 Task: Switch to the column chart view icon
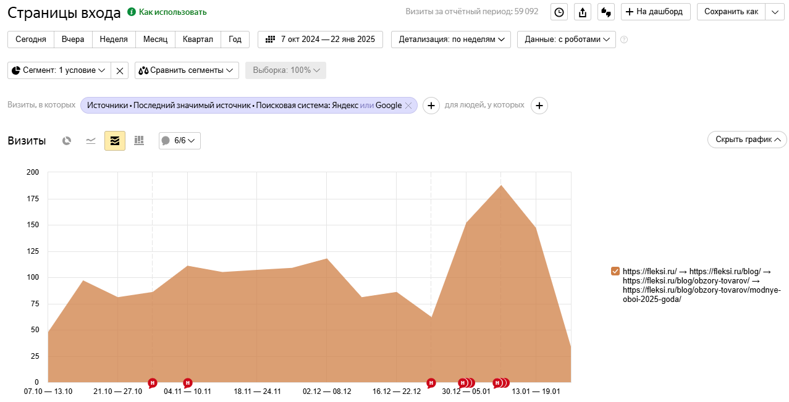[x=139, y=141]
